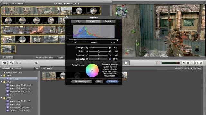Image resolution: width=206 pixels, height=115 pixels.
Task: Open the transitions browser icon
Action: click(197, 63)
